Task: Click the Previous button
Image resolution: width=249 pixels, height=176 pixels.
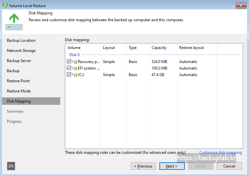Action: pos(143,166)
